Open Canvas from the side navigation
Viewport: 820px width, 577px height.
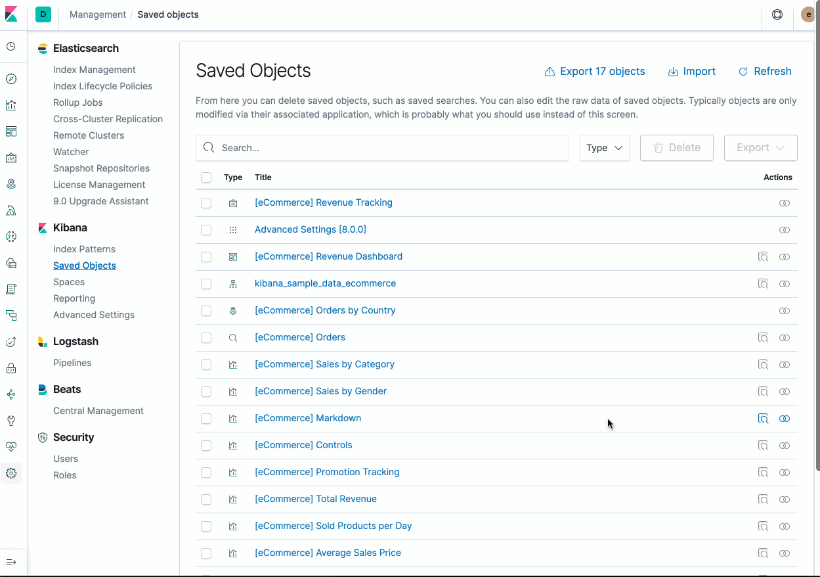[x=11, y=158]
